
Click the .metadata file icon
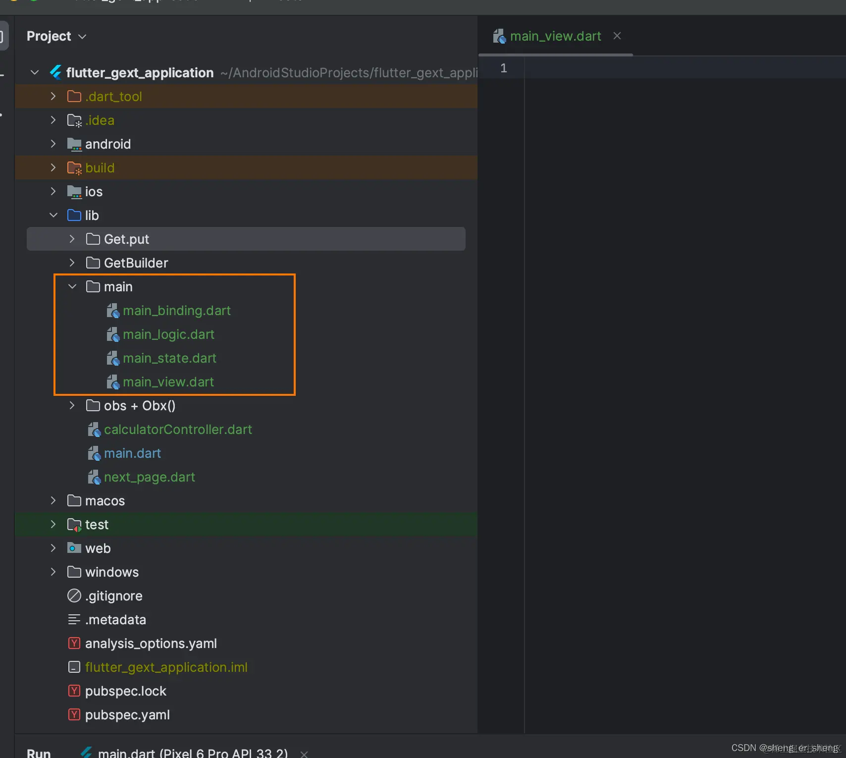(x=74, y=619)
